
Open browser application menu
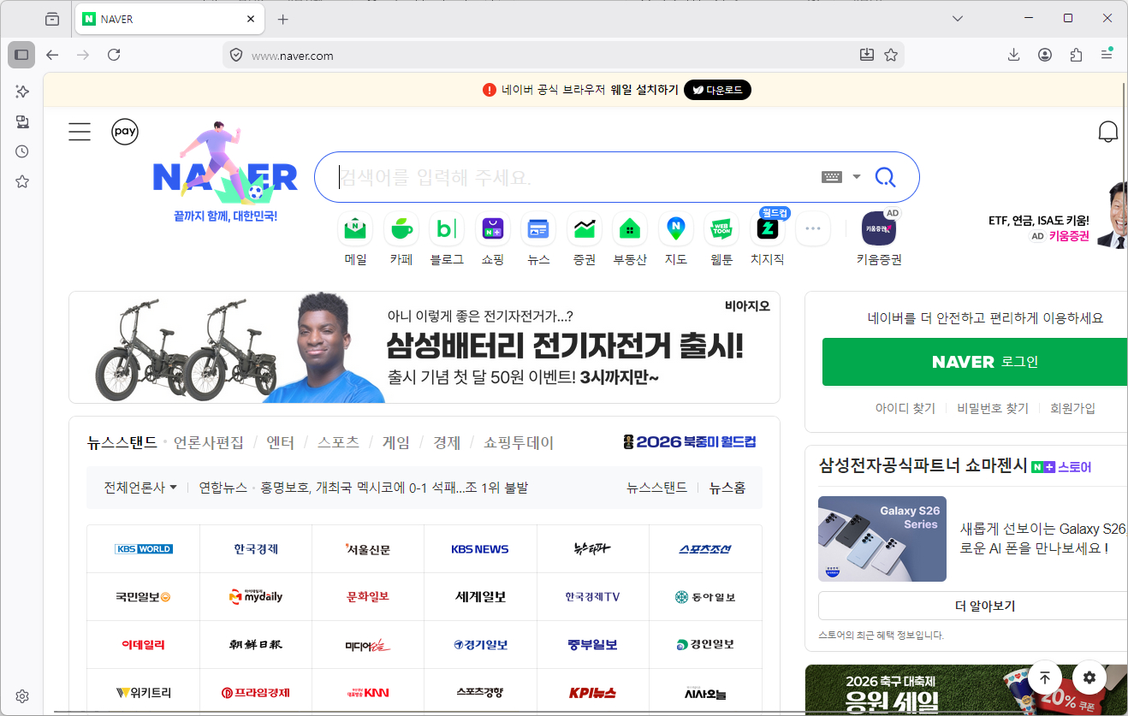1107,55
